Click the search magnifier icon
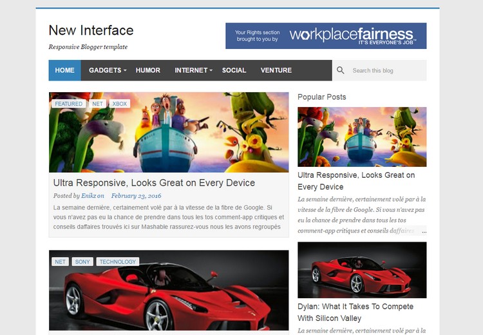This screenshot has width=483, height=335. [x=341, y=70]
